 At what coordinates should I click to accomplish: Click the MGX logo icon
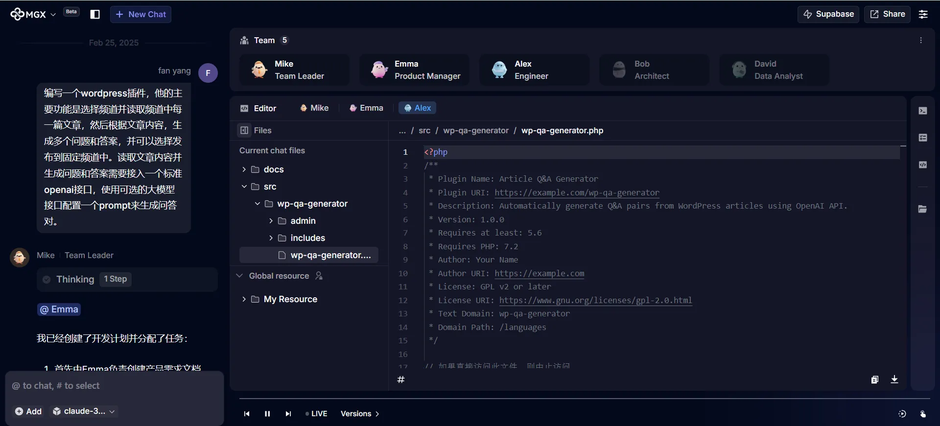coord(17,14)
